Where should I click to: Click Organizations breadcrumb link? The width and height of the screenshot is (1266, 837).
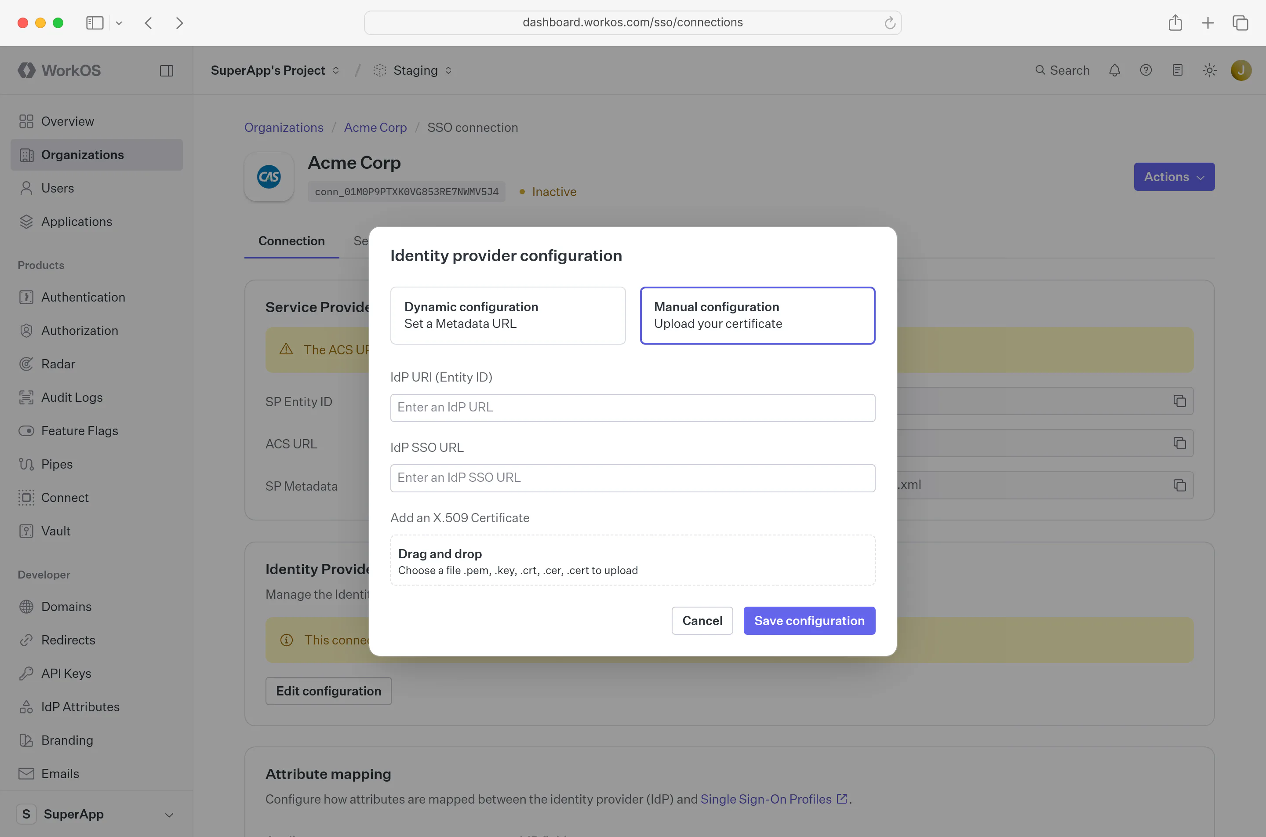coord(284,127)
